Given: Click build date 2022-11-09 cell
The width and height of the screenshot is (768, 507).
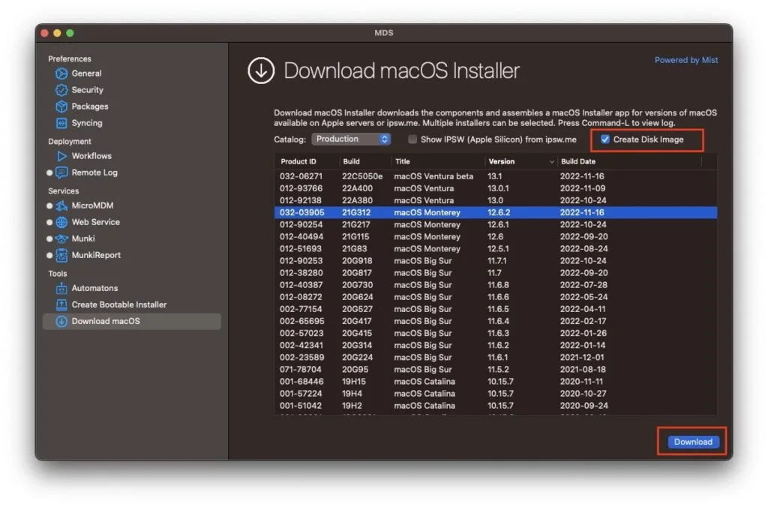Looking at the screenshot, I should pos(582,188).
